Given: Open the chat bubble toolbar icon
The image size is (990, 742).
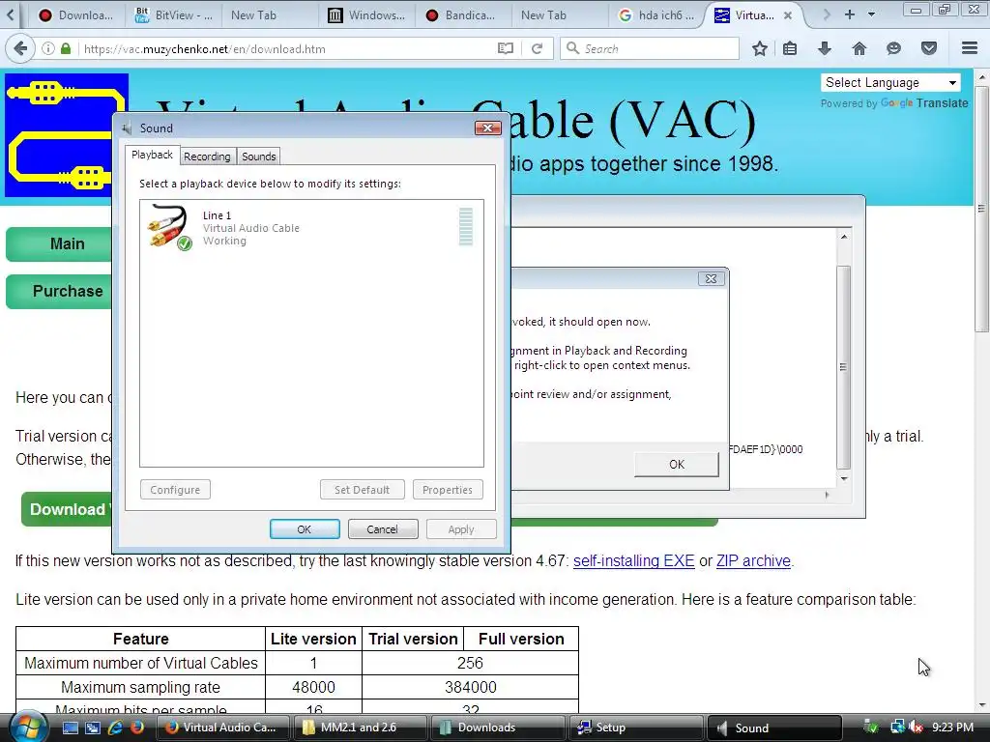Looking at the screenshot, I should point(893,48).
